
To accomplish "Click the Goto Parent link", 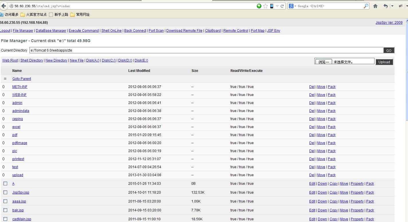I will coord(22,79).
